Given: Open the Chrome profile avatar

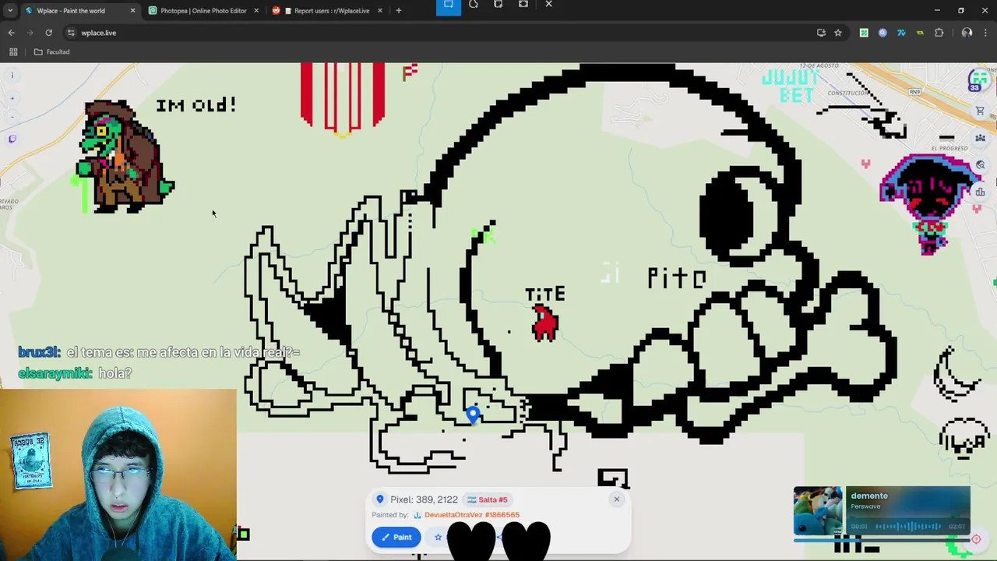Looking at the screenshot, I should 967,33.
